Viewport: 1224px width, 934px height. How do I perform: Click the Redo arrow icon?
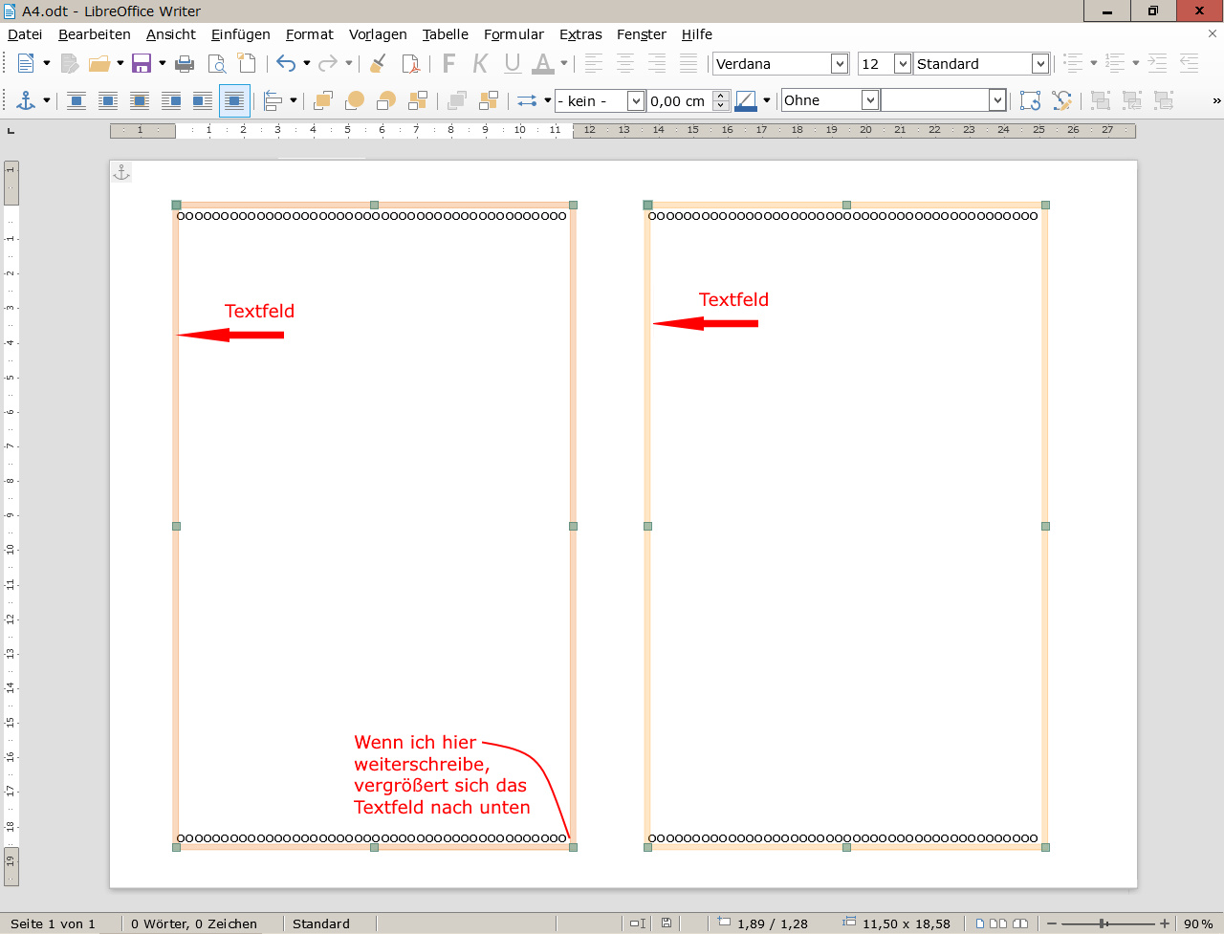pos(328,63)
